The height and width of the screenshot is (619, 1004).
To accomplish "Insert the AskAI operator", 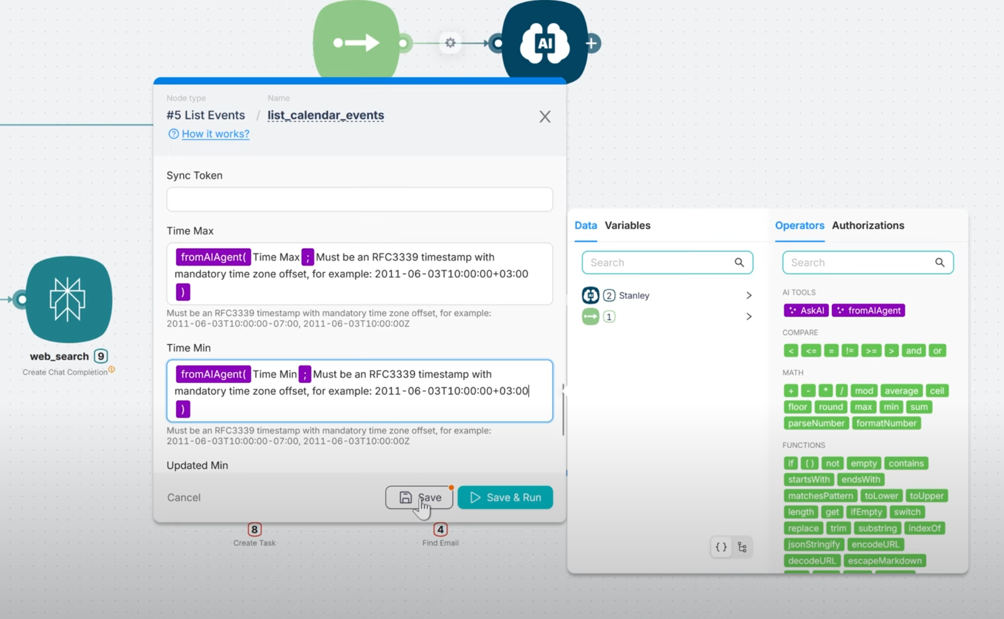I will click(x=806, y=310).
